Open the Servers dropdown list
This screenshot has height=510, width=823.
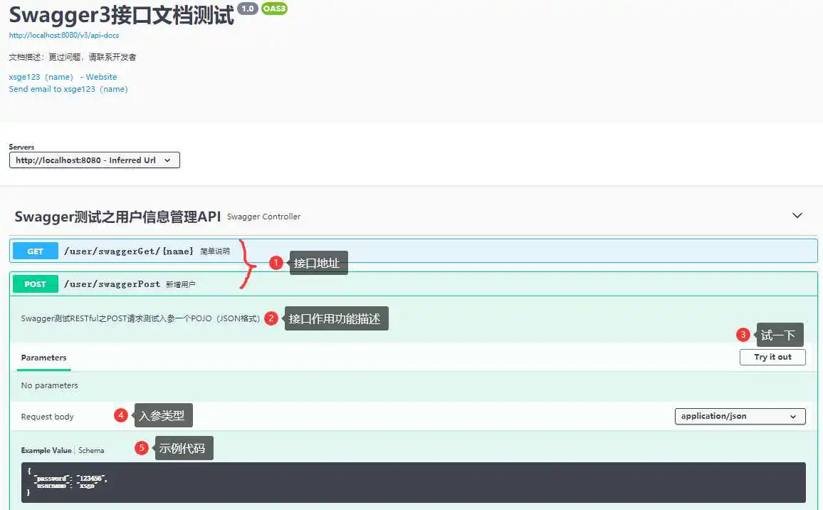pyautogui.click(x=94, y=160)
